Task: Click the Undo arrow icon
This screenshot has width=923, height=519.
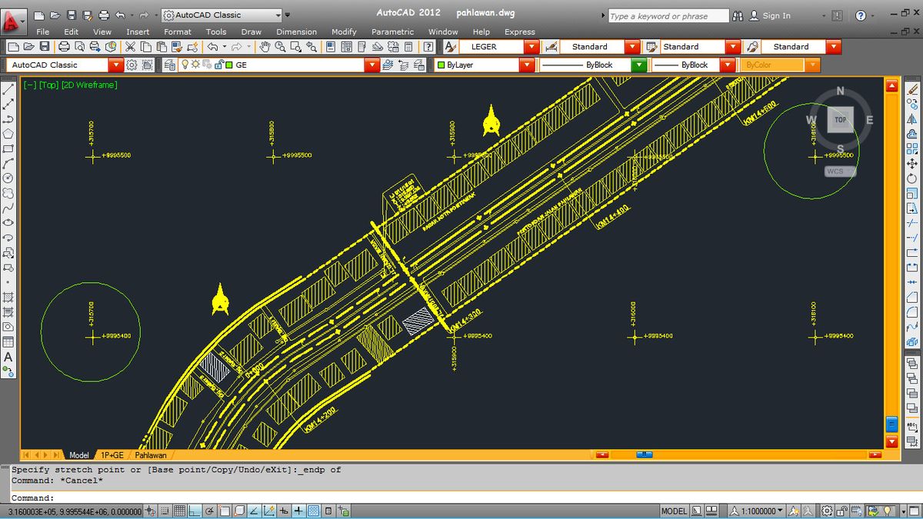Action: 212,47
